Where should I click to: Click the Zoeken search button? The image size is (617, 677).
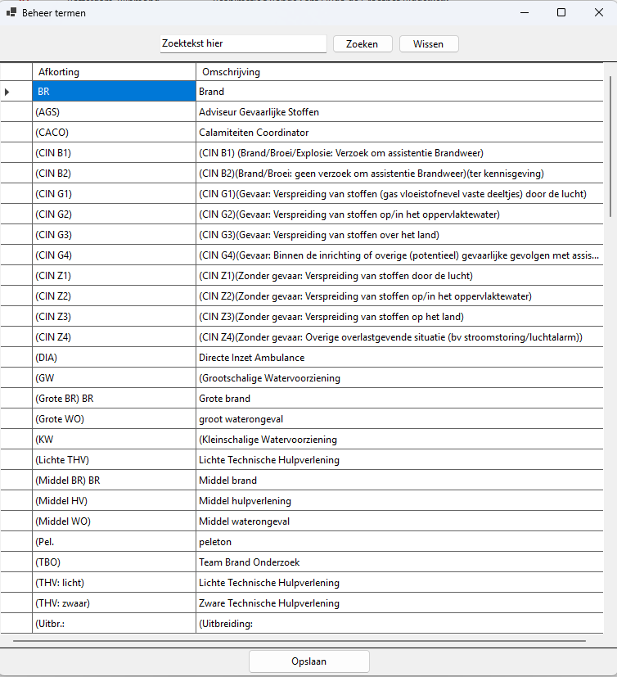pyautogui.click(x=363, y=44)
